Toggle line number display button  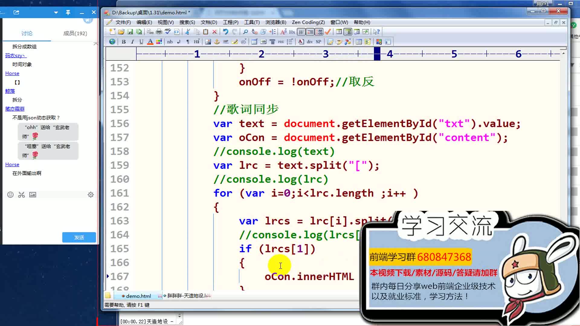click(319, 32)
